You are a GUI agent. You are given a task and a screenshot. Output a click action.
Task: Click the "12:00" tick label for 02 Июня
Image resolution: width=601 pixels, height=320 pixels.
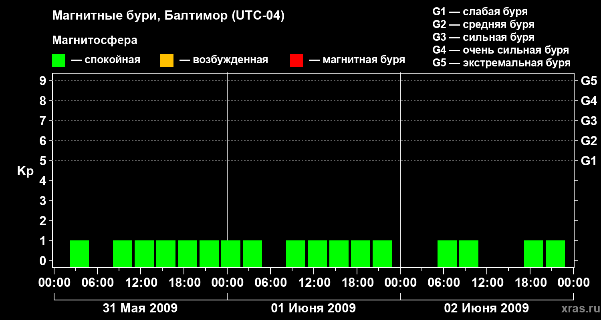point(487,283)
